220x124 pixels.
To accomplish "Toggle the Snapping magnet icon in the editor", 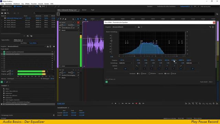I will [x=78, y=19].
